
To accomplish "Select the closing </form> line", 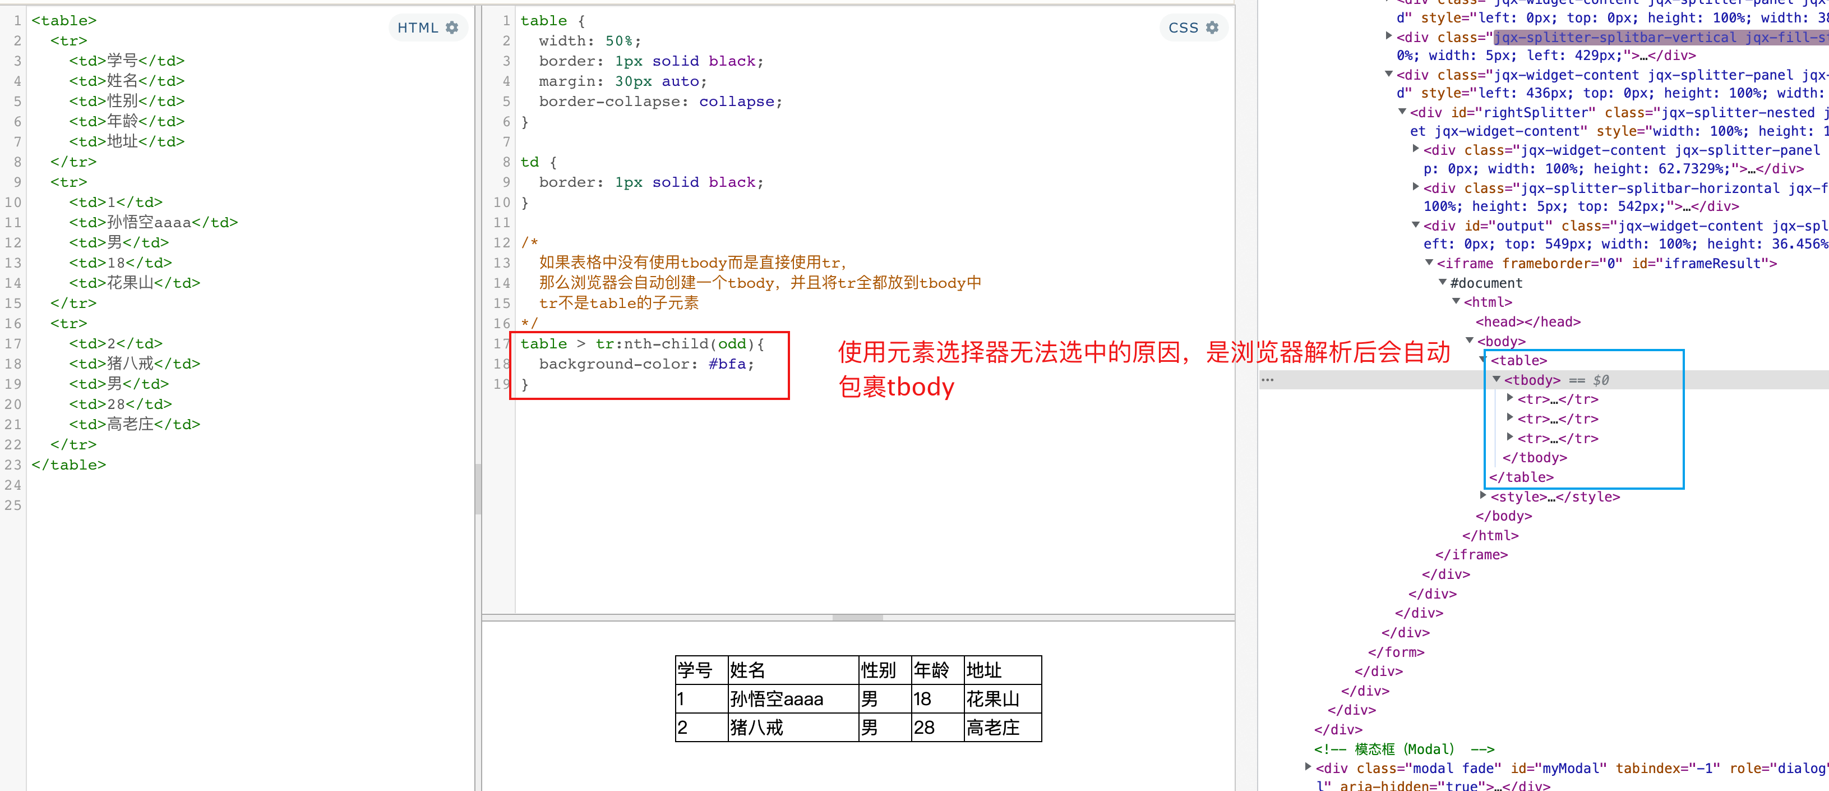I will coord(1396,652).
